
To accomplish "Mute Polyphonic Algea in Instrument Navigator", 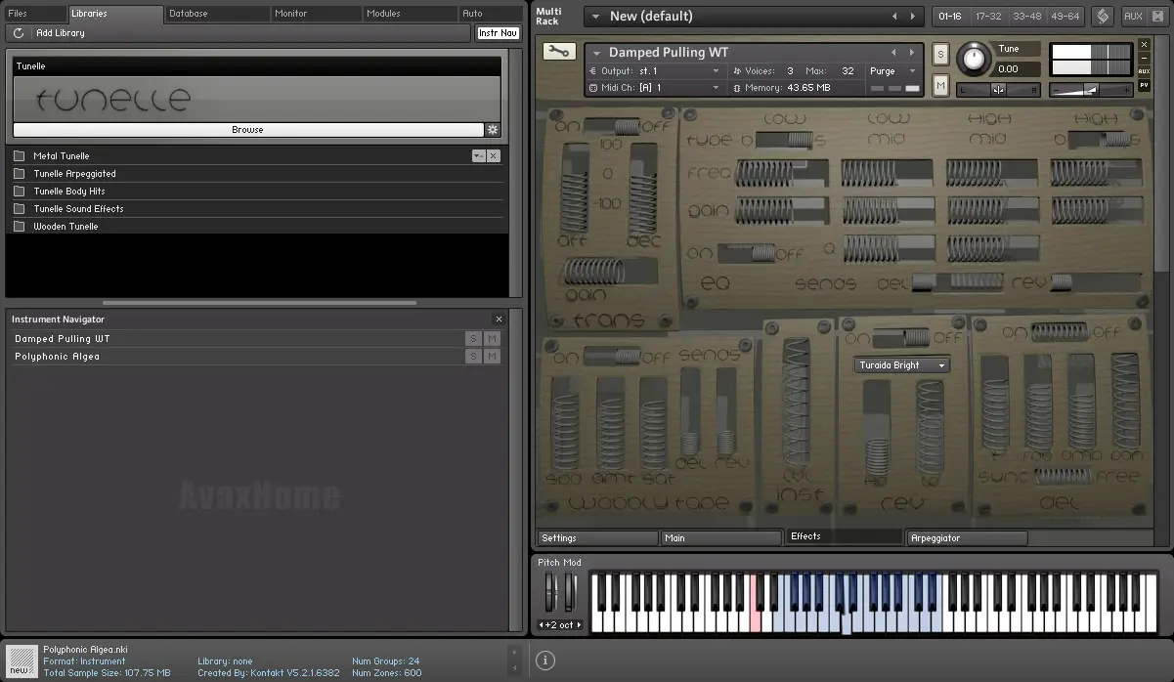I will click(x=492, y=357).
